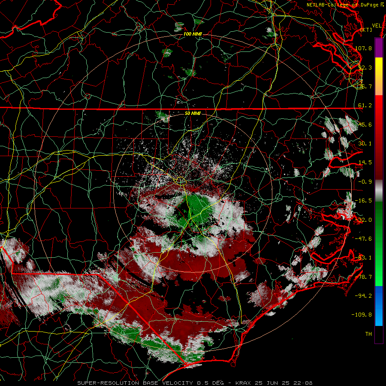Click the [KT] units label
The image size is (386, 386).
pyautogui.click(x=366, y=30)
